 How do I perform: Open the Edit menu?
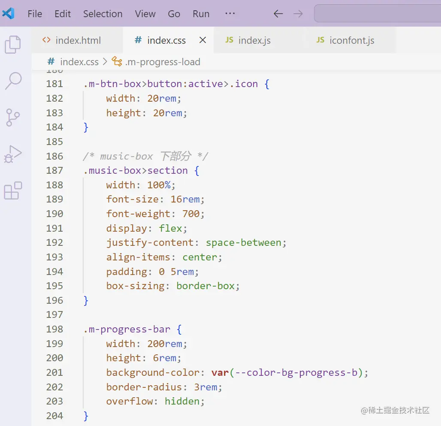tap(63, 14)
